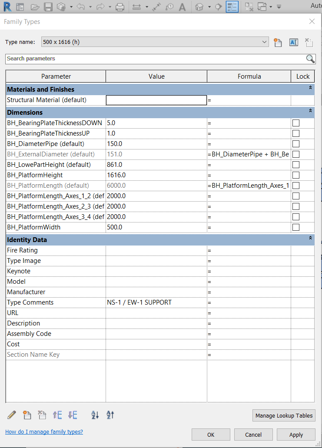
Task: Click the Rename Type icon
Action: click(x=293, y=42)
